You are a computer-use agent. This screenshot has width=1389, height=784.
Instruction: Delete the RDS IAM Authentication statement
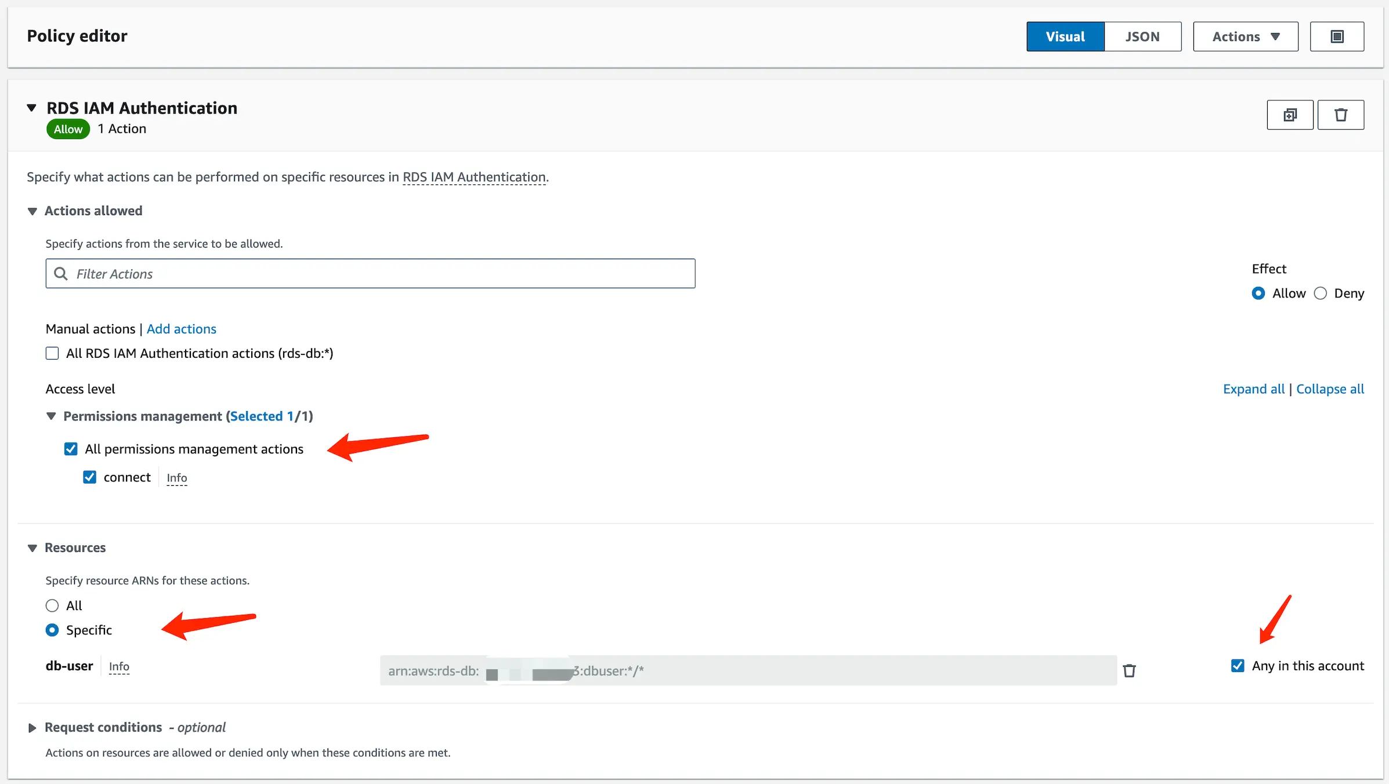[1341, 115]
